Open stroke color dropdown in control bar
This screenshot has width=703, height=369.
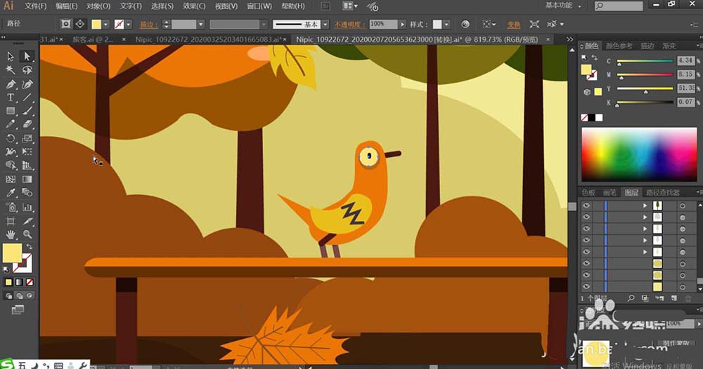click(x=129, y=24)
